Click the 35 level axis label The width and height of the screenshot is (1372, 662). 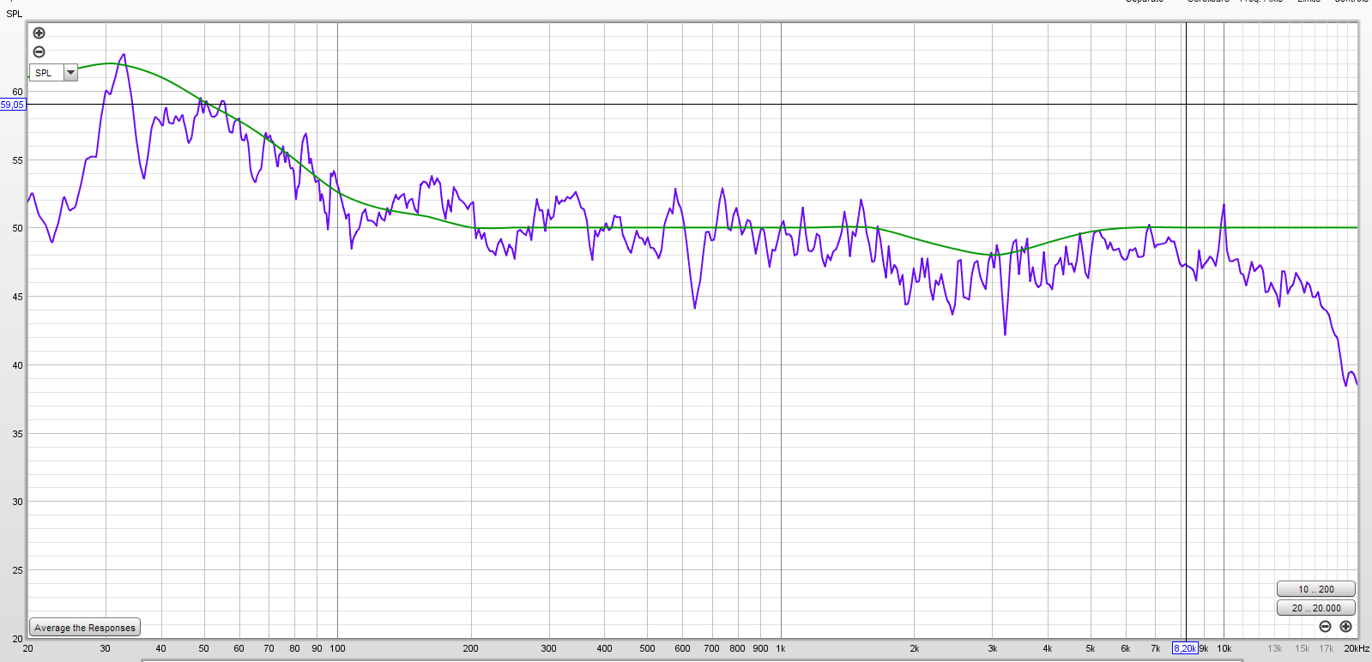(17, 434)
